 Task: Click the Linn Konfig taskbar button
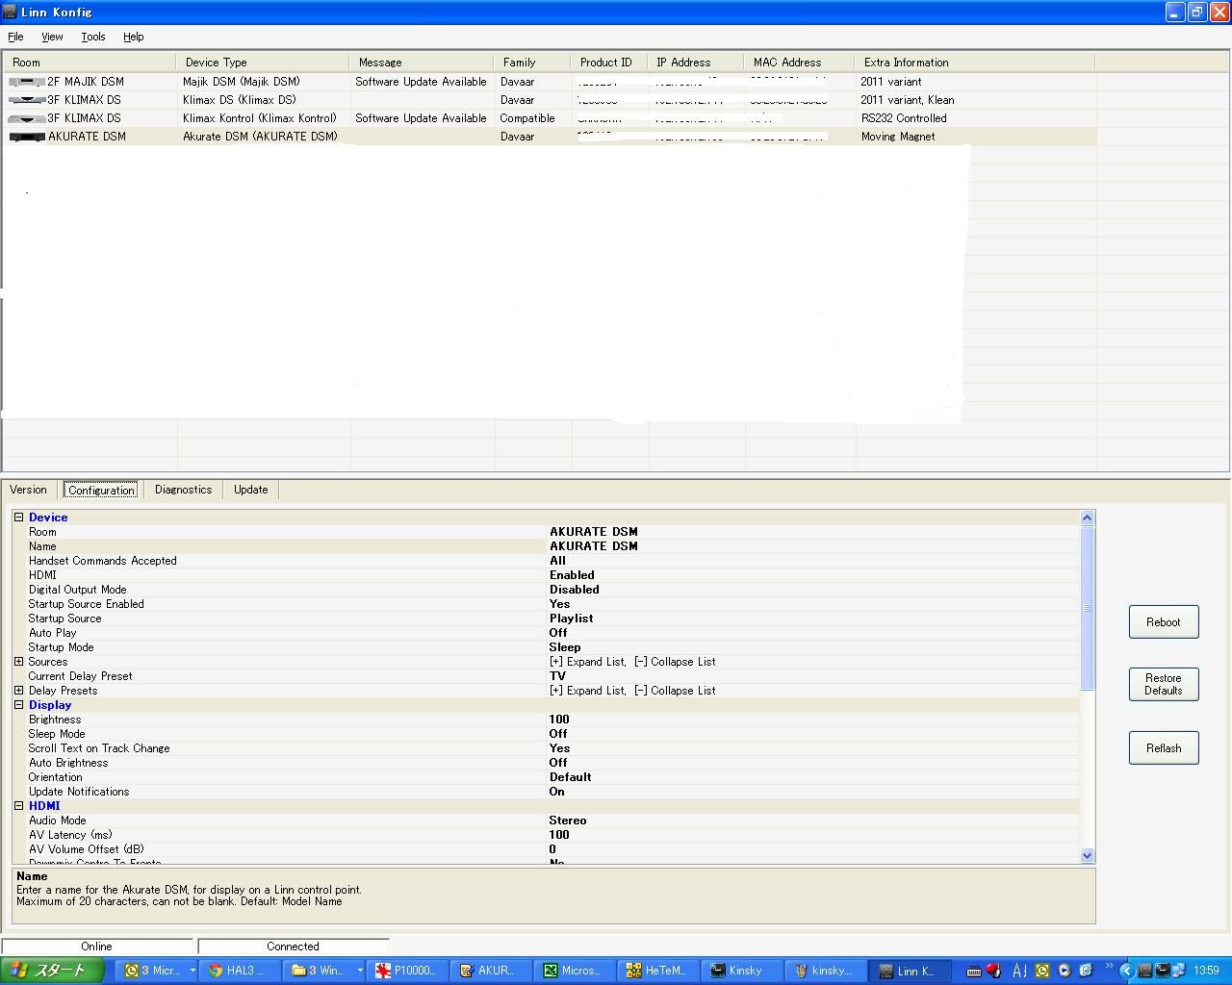point(909,971)
